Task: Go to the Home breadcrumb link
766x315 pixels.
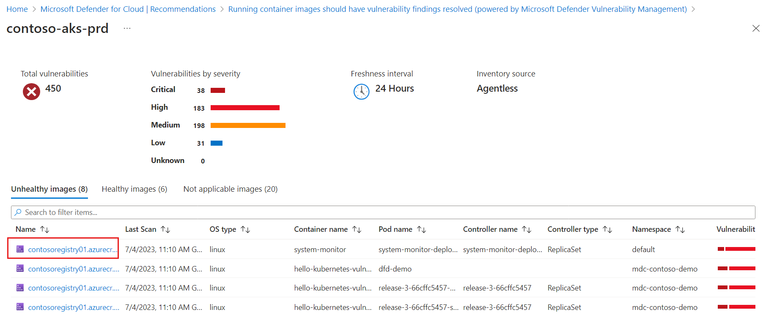Action: point(17,9)
